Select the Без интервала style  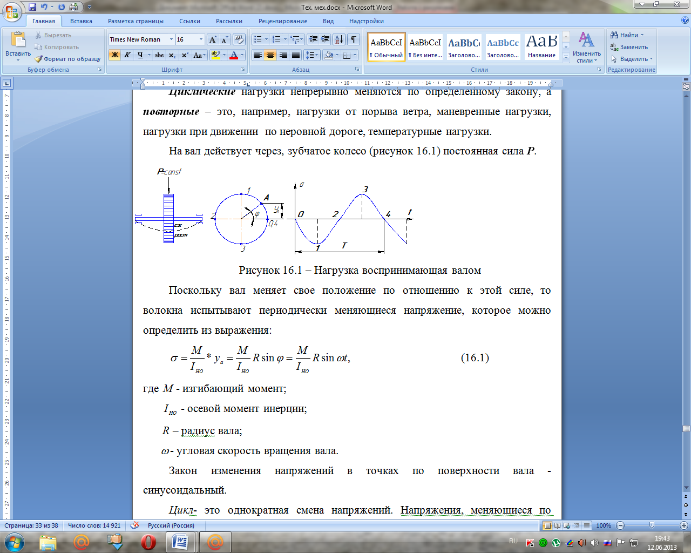[425, 47]
